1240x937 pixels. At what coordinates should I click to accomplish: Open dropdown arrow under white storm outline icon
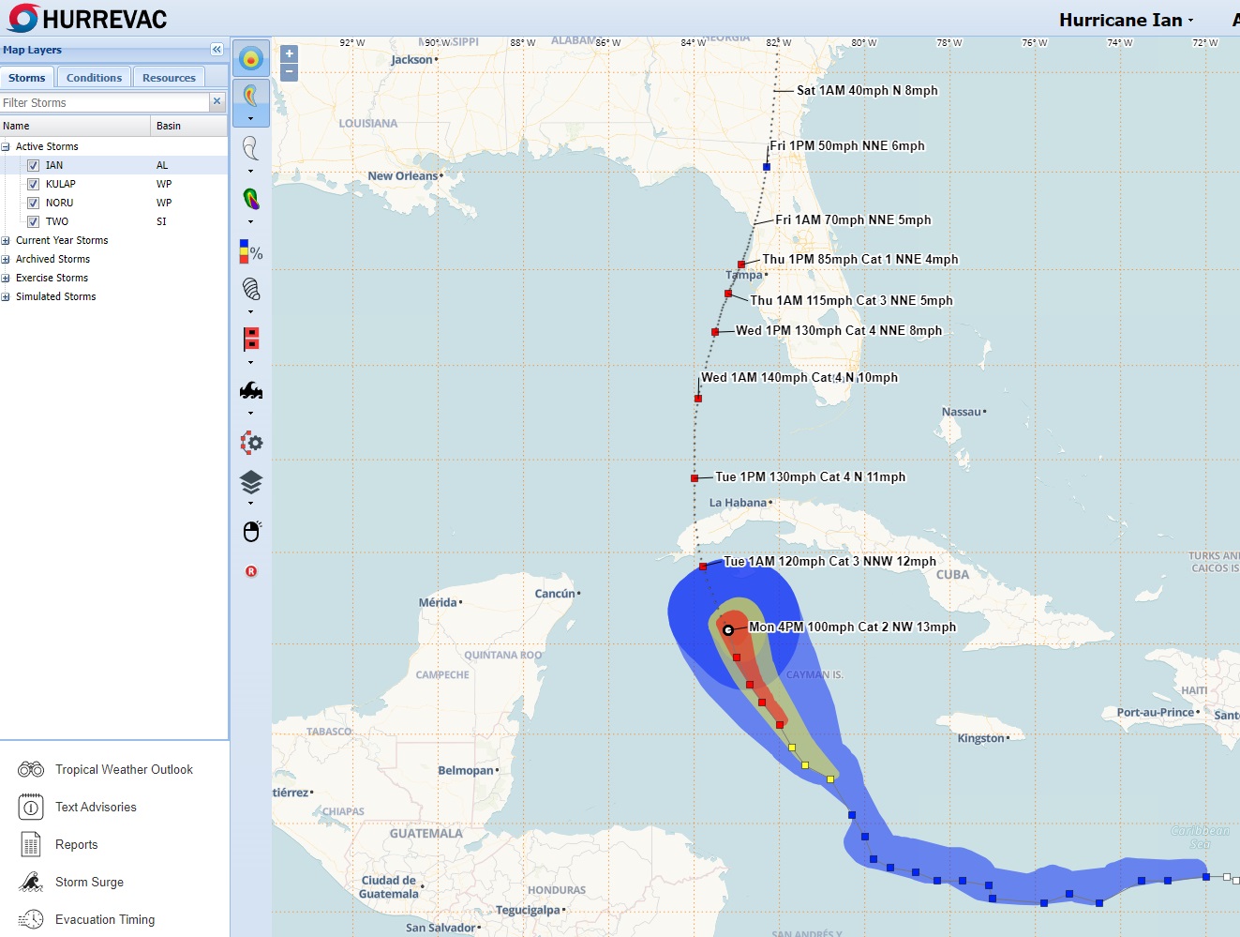click(x=250, y=172)
